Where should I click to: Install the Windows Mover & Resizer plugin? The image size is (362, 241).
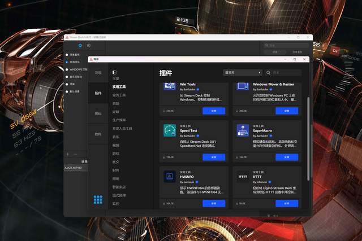[287, 111]
